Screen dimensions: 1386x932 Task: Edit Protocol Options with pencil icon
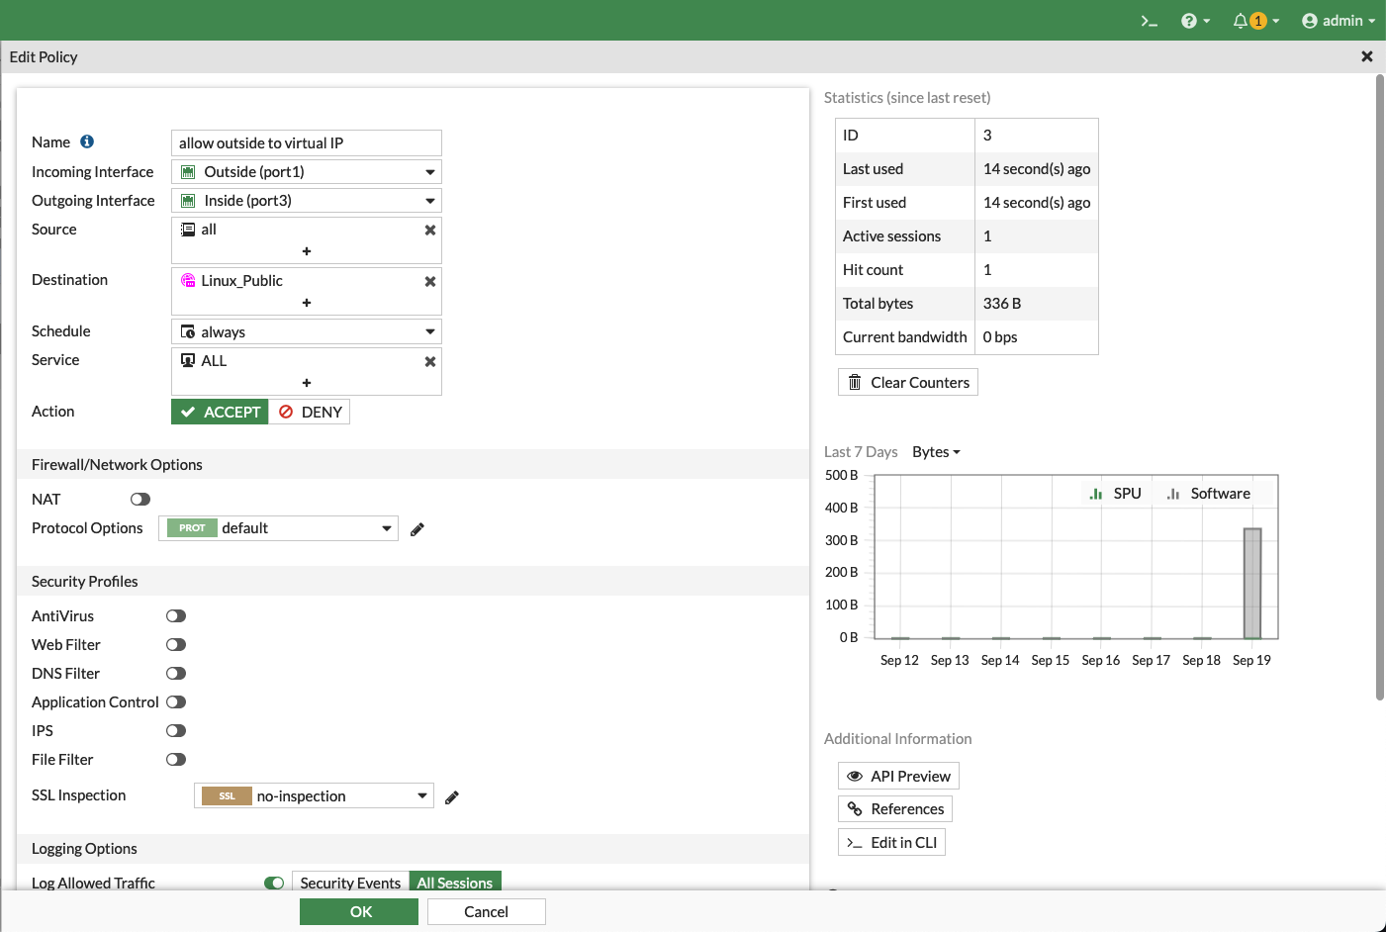coord(417,529)
